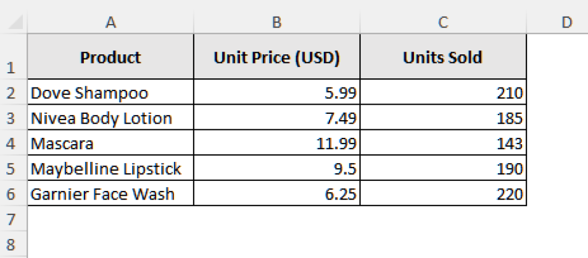Select column A header
Viewport: 588px width, 258px height.
point(111,22)
